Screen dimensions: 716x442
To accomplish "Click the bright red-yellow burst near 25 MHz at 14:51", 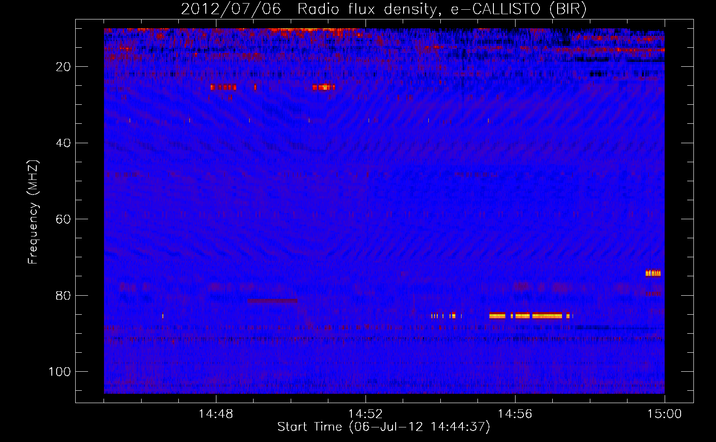I will pyautogui.click(x=323, y=87).
